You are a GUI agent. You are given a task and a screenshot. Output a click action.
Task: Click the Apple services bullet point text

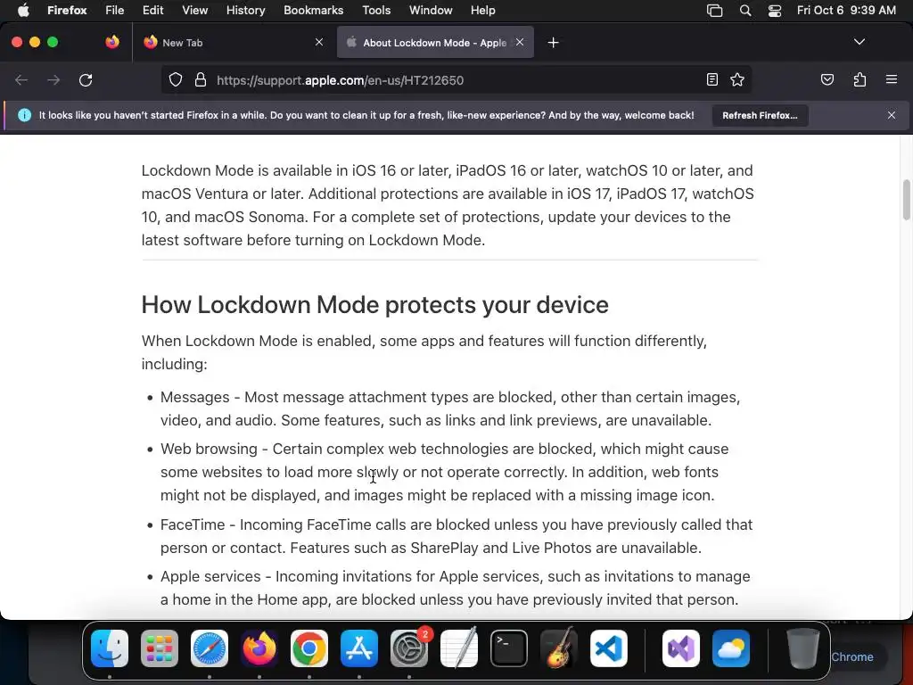(456, 588)
